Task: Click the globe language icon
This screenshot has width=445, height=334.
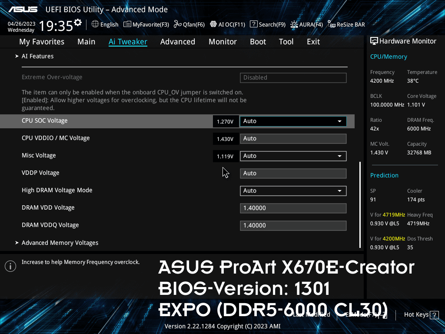Action: coord(95,24)
